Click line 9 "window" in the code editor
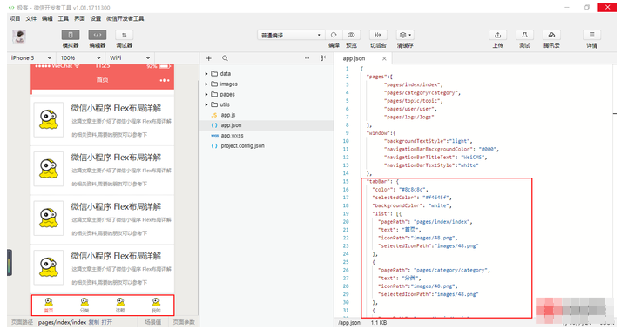 point(381,133)
